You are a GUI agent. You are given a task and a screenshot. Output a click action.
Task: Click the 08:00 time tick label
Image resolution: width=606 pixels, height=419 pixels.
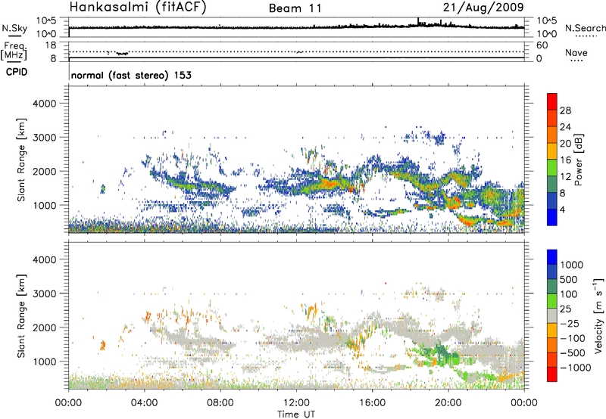(x=220, y=403)
